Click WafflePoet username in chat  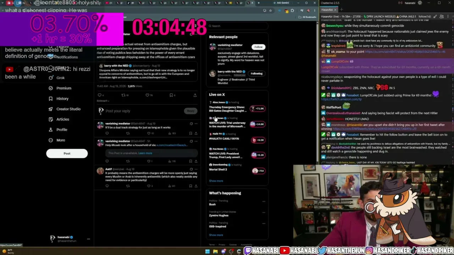tap(333, 107)
